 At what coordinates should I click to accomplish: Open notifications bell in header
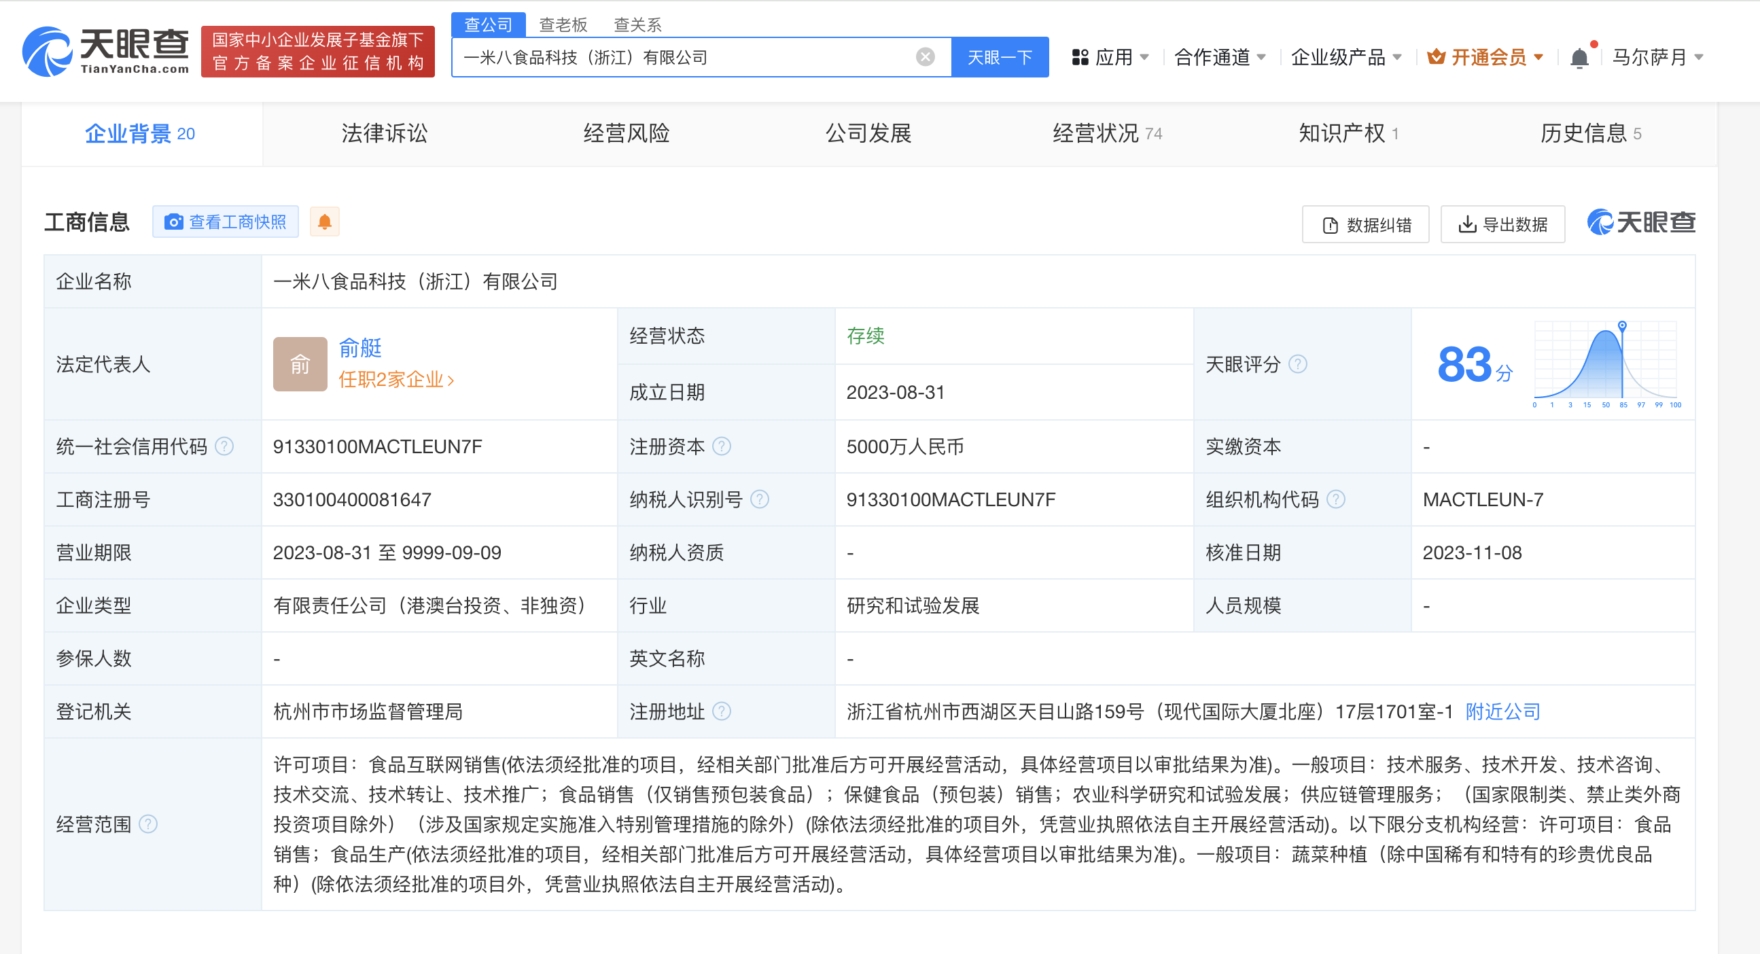click(1579, 57)
